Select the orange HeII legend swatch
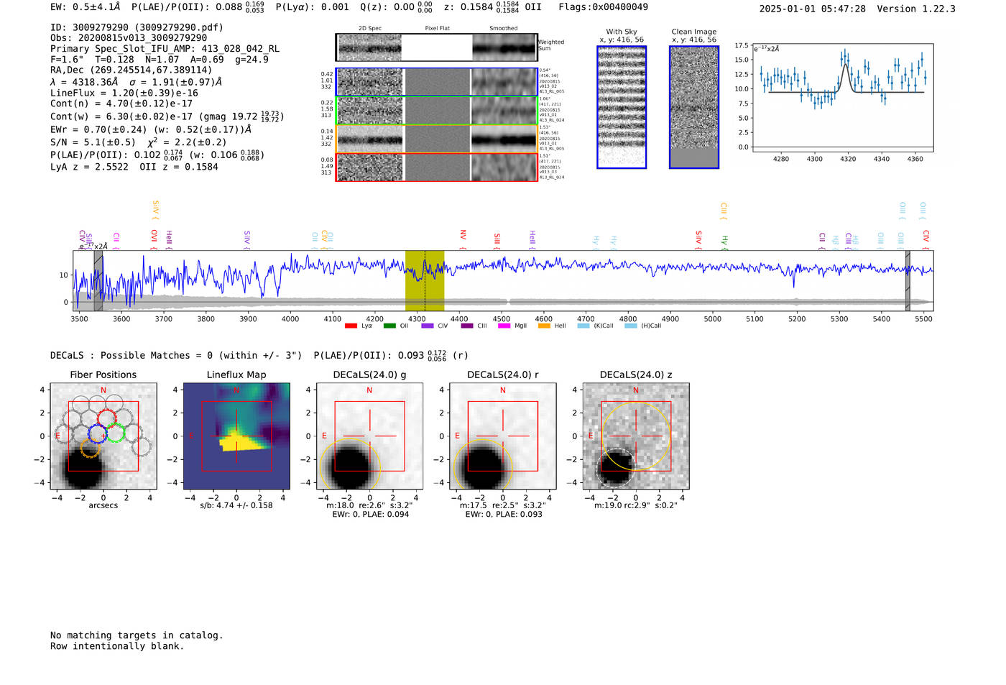Viewport: 1006px width, 685px height. [x=544, y=326]
